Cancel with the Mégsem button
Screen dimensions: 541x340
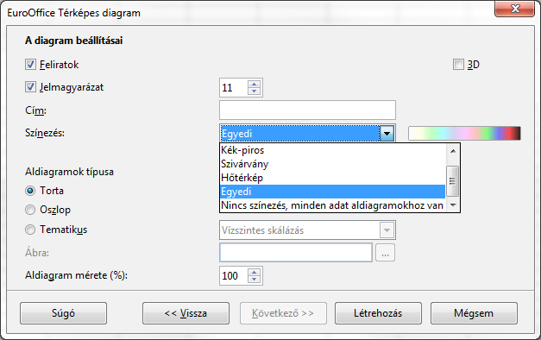pos(474,313)
